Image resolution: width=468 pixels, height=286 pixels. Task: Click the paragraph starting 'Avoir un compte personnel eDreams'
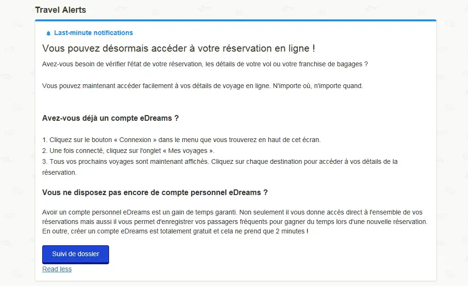point(232,212)
